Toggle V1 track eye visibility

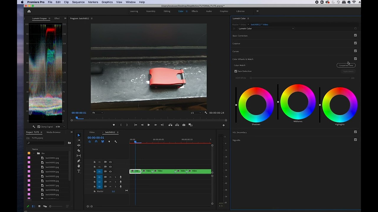(110, 171)
